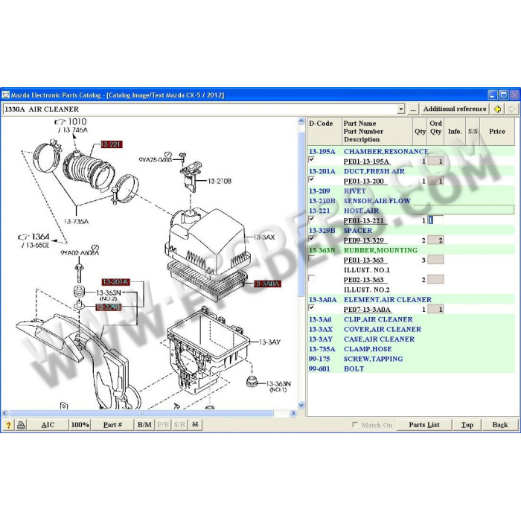
Task: Click the order quantity field for PE02-13-363
Action: point(435,279)
